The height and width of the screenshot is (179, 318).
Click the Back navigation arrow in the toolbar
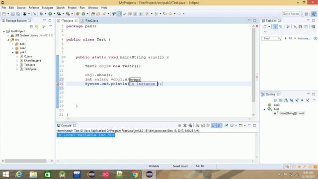pos(170,14)
